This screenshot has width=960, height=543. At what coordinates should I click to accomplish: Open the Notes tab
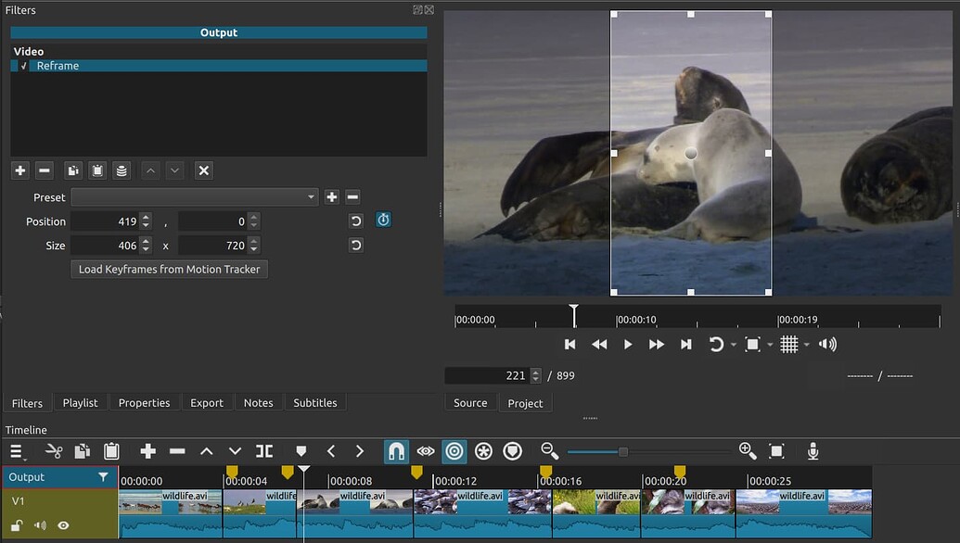[259, 402]
